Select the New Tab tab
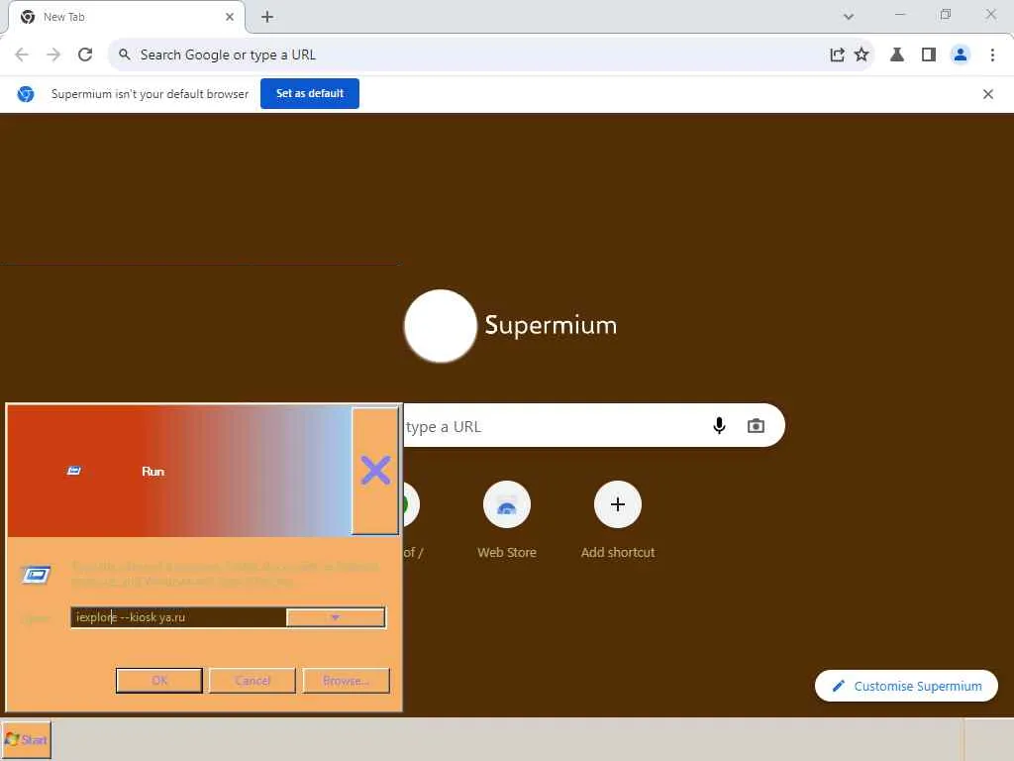 [x=126, y=17]
